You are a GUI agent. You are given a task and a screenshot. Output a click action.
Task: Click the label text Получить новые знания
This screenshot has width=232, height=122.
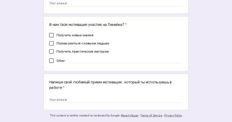tap(75, 35)
